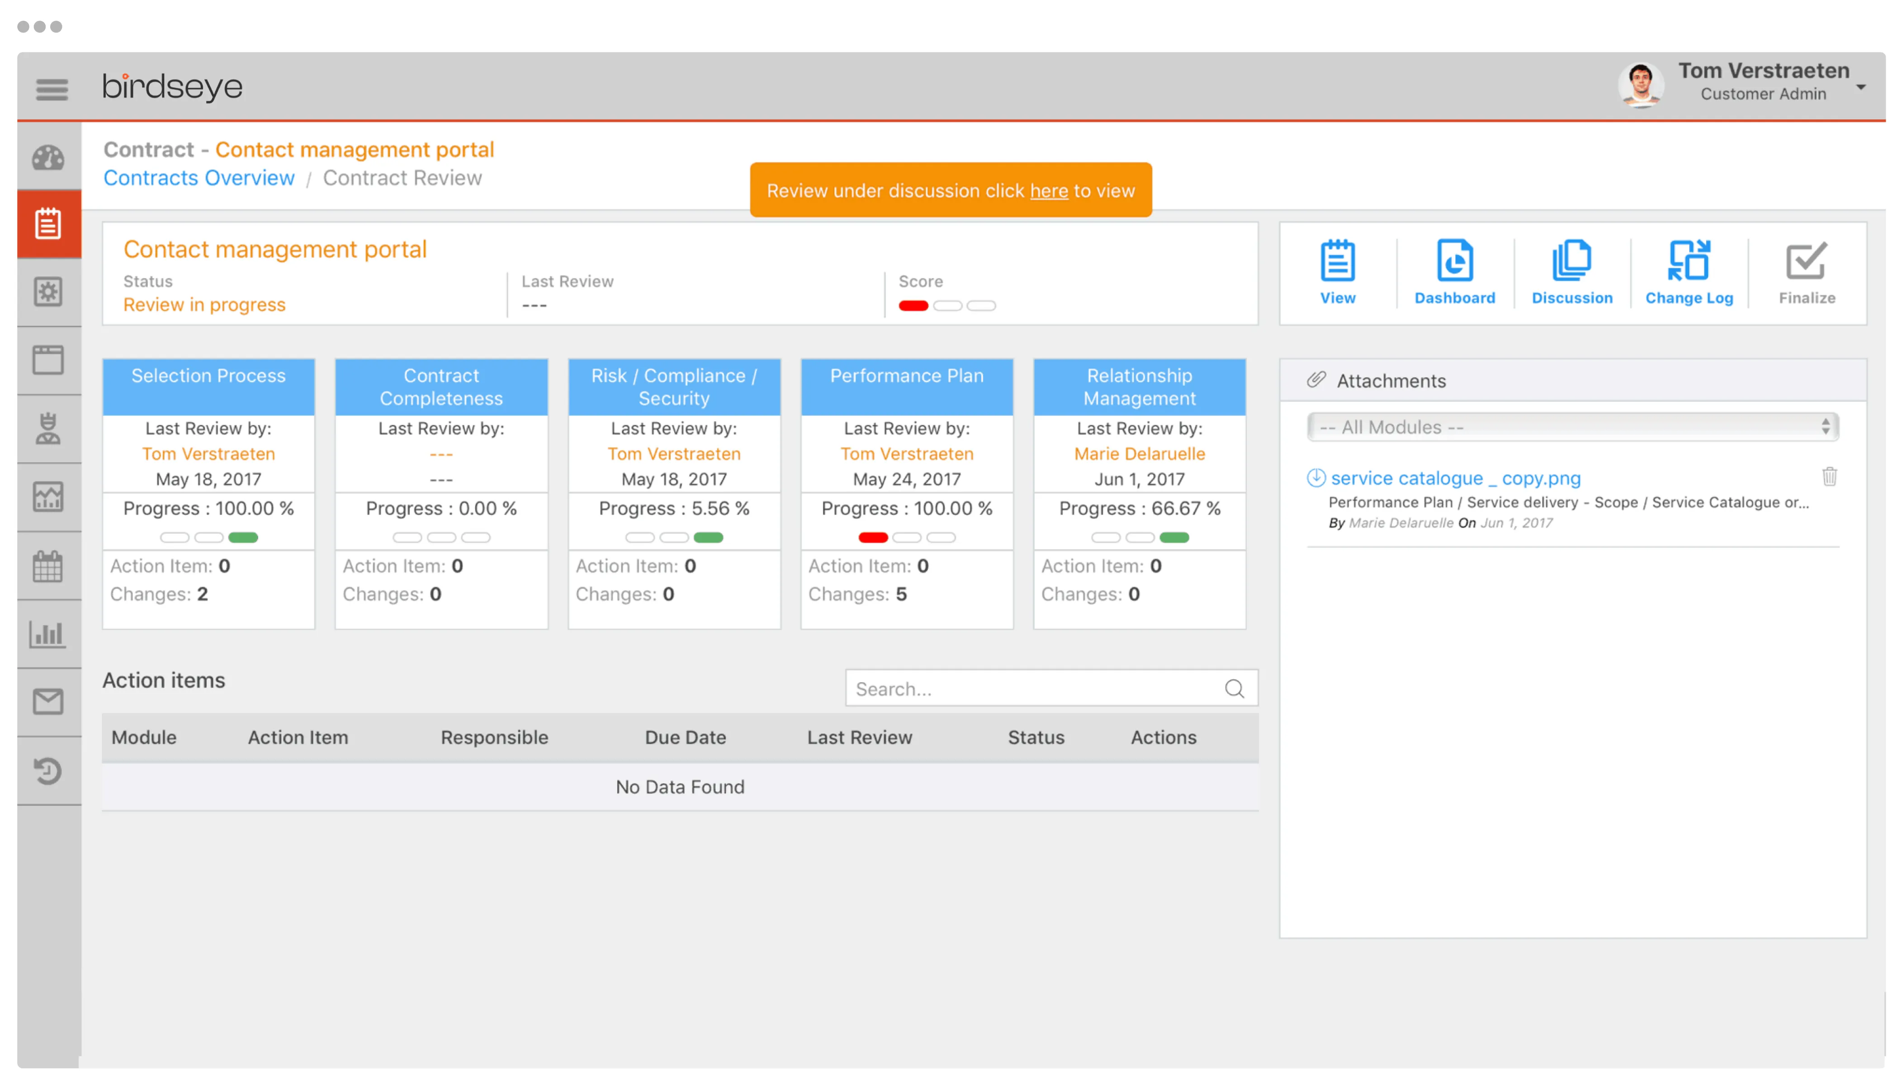Image resolution: width=1902 pixels, height=1085 pixels.
Task: Select the Contracts clipboard icon in sidebar
Action: [48, 222]
